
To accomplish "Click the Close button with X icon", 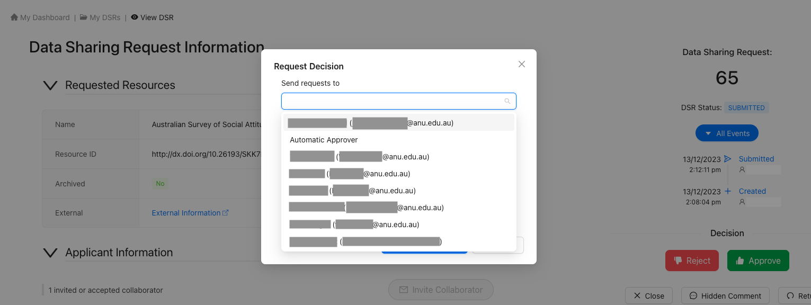I will [649, 296].
